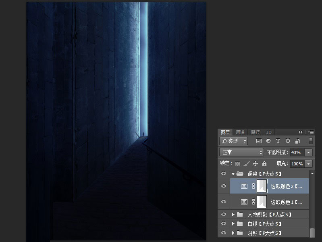Hide the 选取颜色1 layer
This screenshot has width=322, height=242.
tap(224, 202)
